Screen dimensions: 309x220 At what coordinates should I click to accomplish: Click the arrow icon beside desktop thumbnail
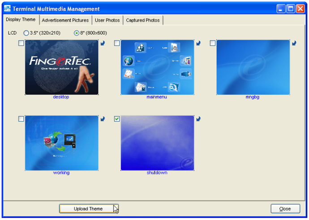(x=103, y=43)
